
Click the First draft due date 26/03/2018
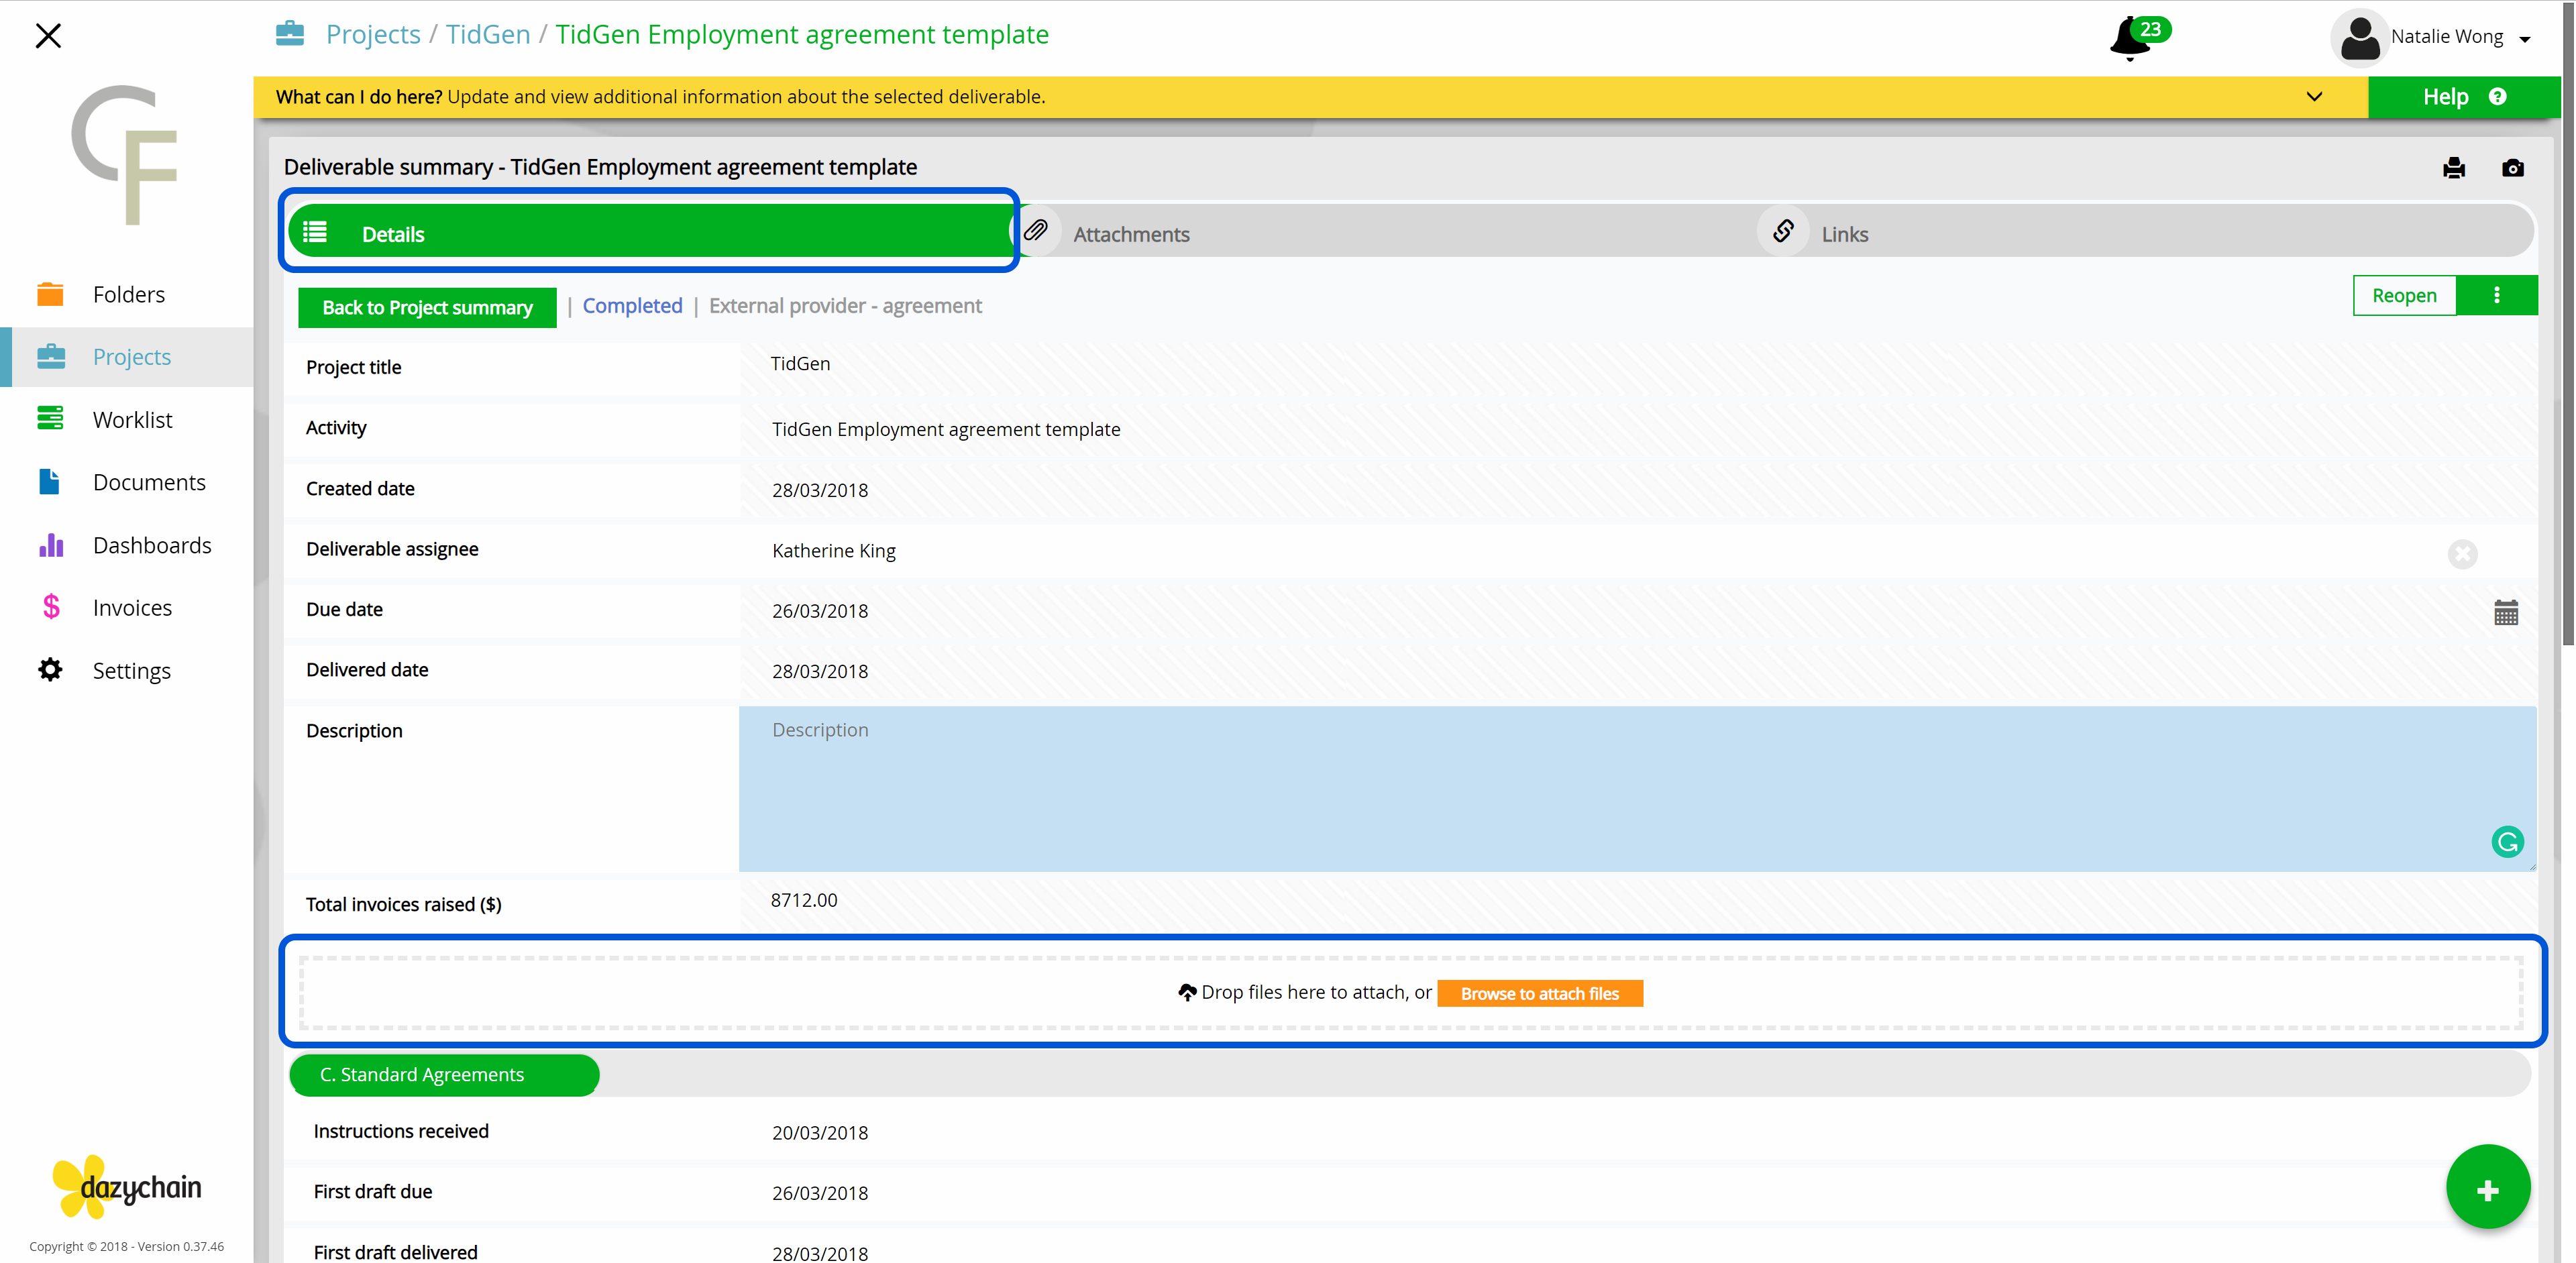click(x=820, y=1193)
